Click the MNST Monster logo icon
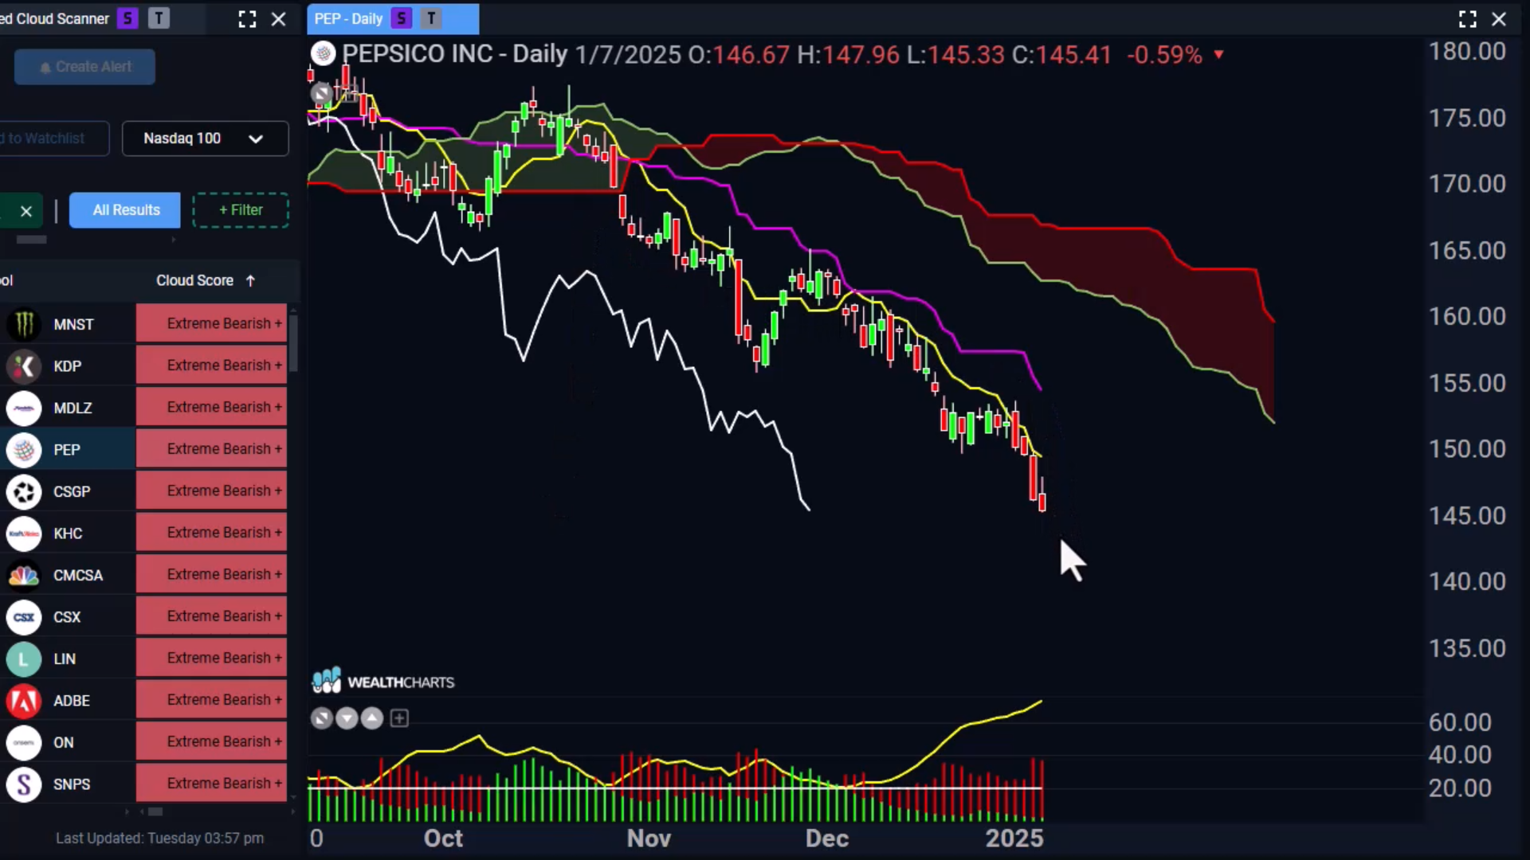The image size is (1530, 860). [24, 324]
